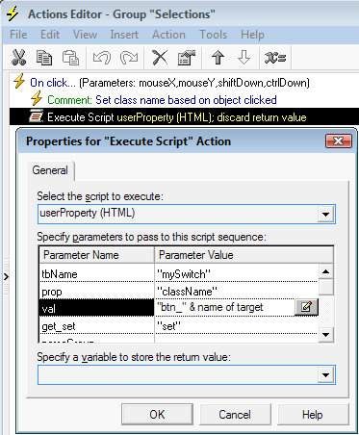Image resolution: width=359 pixels, height=435 pixels.
Task: Click the "set" parameter value
Action: pyautogui.click(x=168, y=326)
